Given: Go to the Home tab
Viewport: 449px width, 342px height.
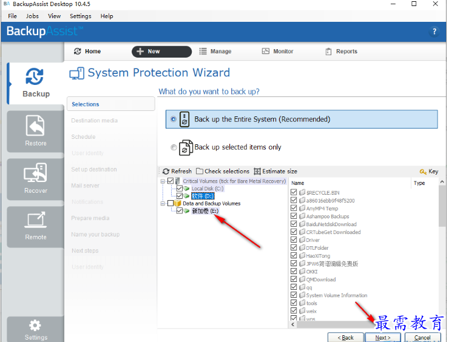Looking at the screenshot, I should (x=87, y=51).
